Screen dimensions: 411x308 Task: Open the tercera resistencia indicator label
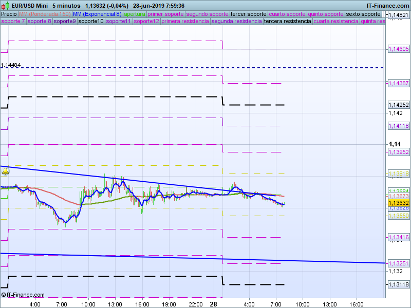pos(287,22)
